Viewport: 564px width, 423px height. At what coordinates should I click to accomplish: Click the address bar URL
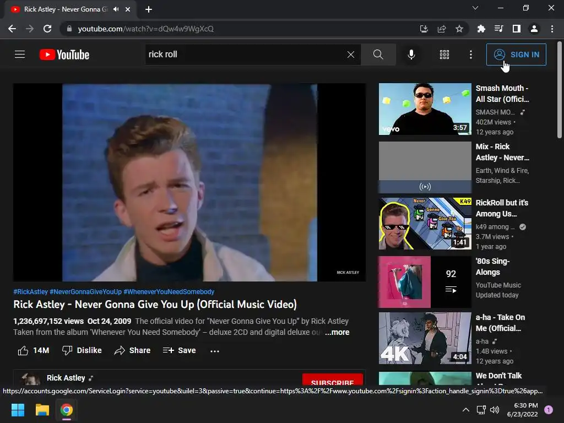[x=145, y=29]
